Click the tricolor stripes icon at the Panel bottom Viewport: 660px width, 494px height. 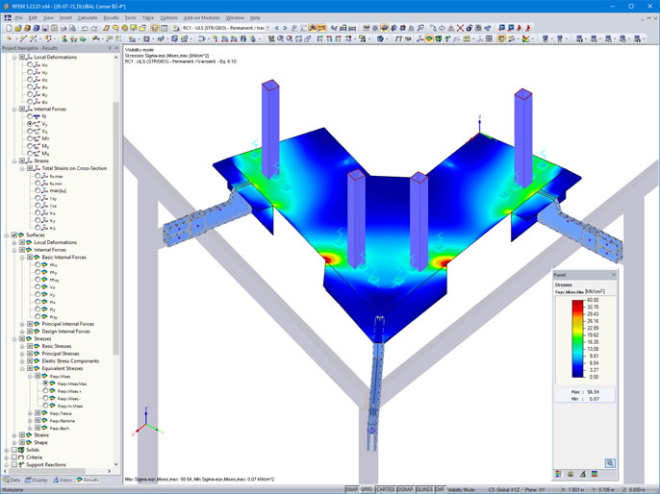click(595, 474)
